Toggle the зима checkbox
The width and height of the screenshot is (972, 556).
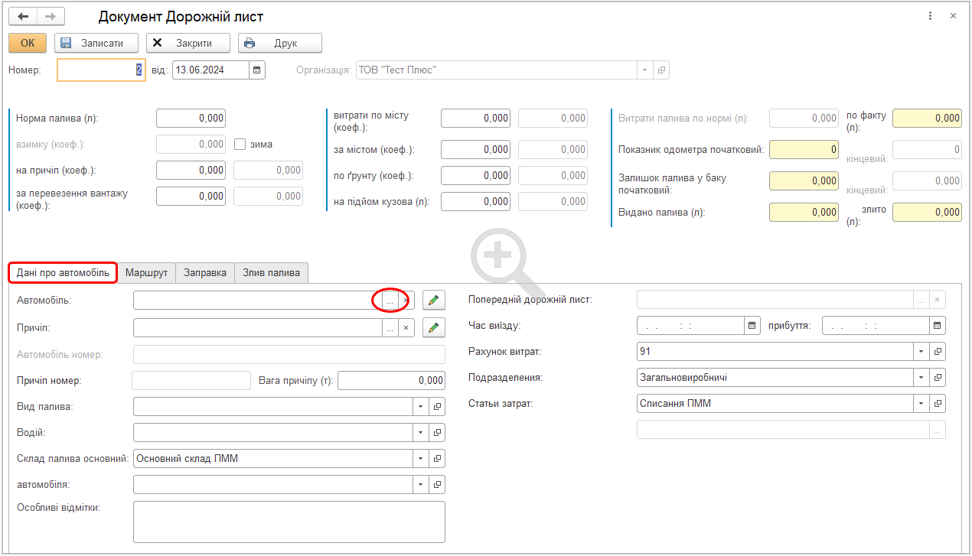[240, 144]
